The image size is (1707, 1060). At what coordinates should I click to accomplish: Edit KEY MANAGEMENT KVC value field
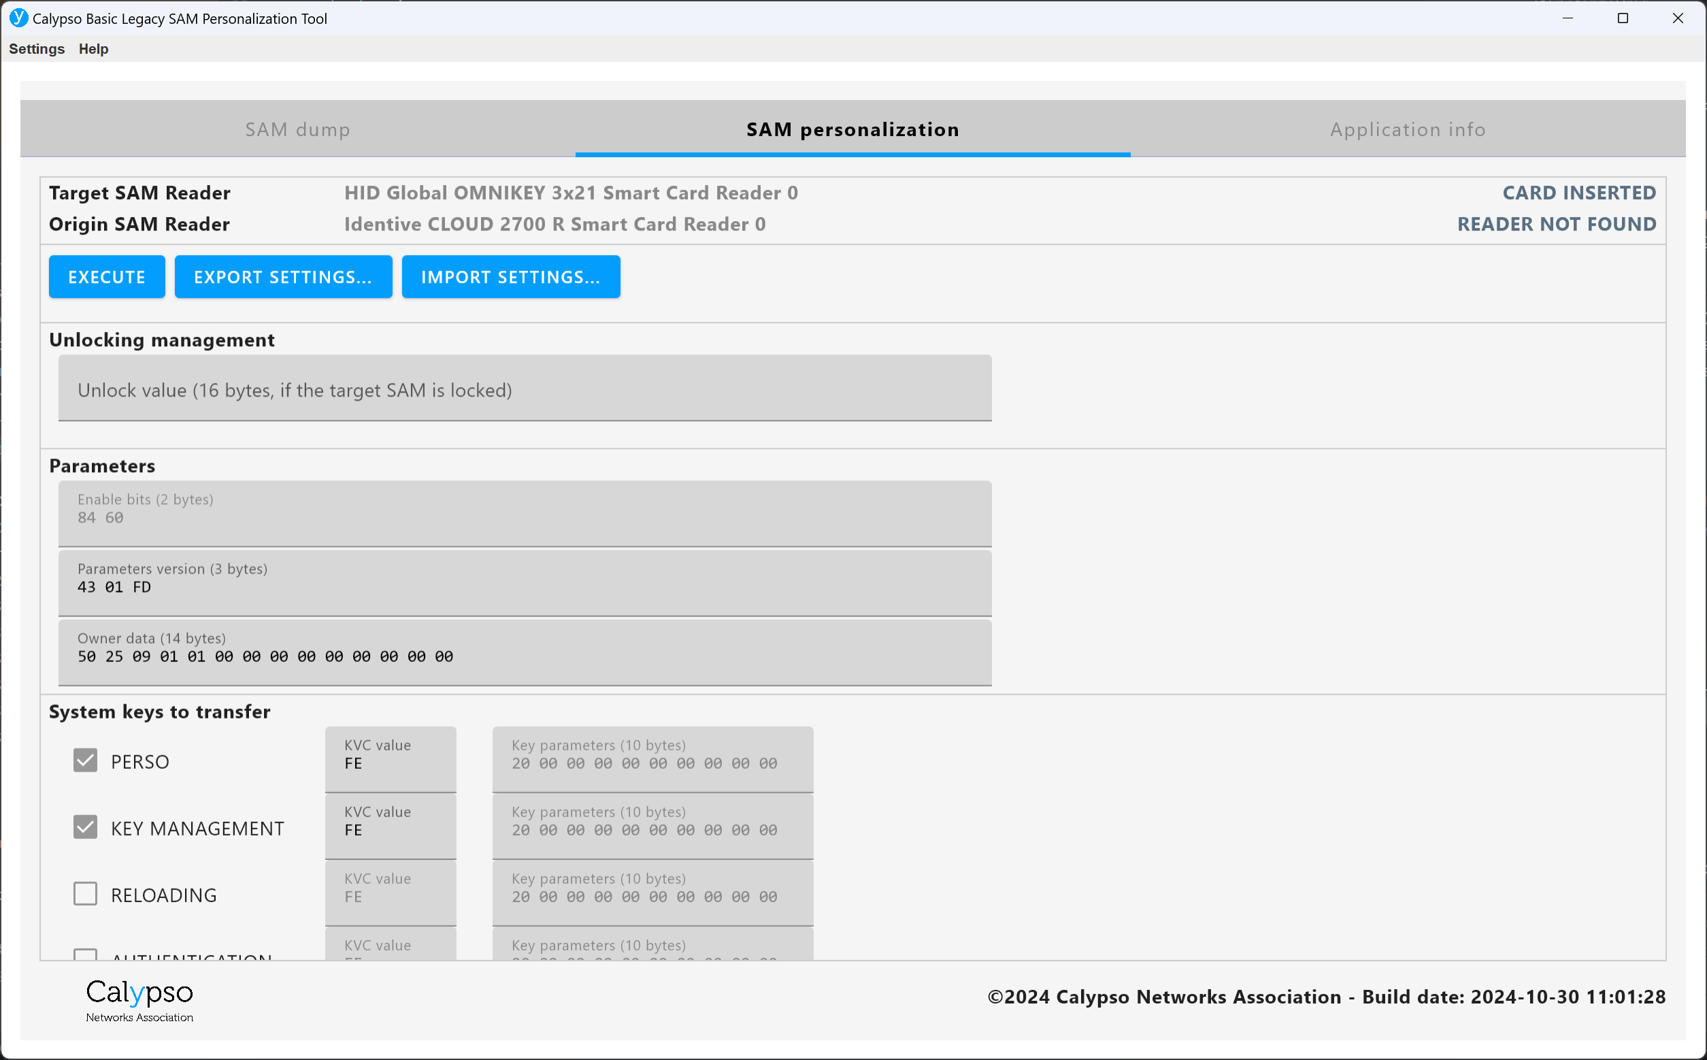click(x=391, y=827)
